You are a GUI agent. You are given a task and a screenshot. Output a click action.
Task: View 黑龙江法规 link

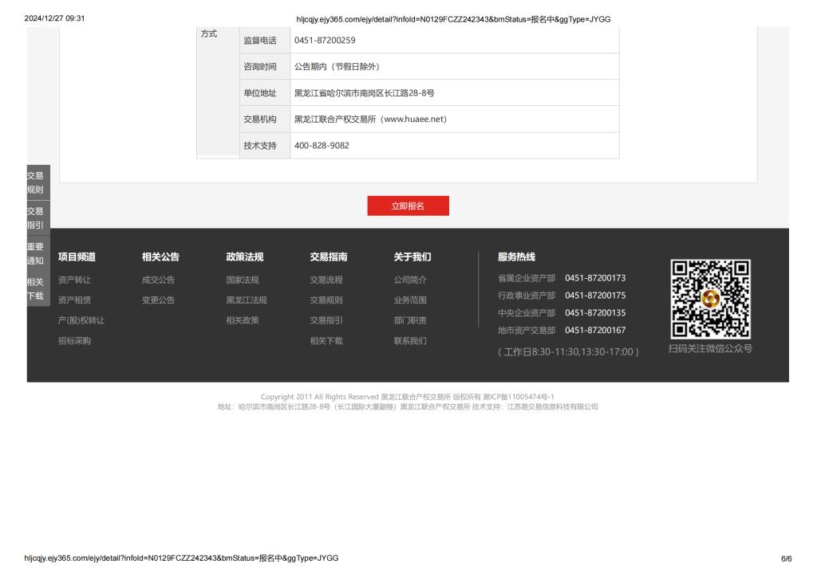point(247,300)
